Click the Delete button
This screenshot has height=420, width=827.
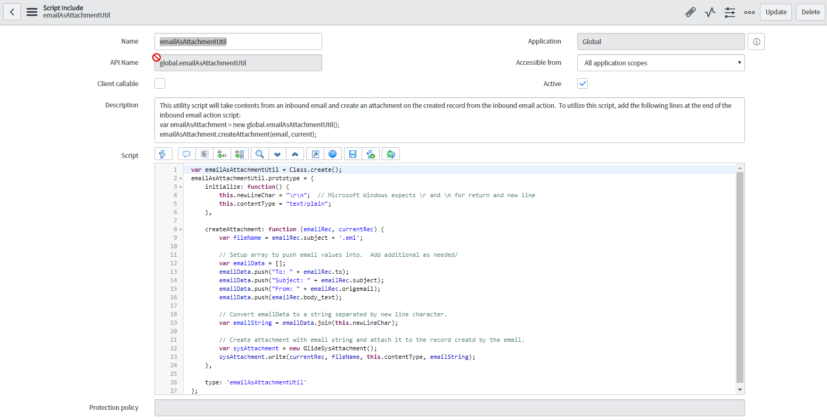(x=810, y=12)
